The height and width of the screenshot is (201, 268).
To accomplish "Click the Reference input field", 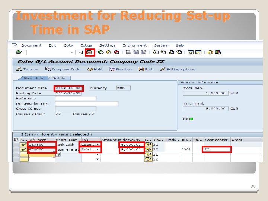I will [x=76, y=98].
